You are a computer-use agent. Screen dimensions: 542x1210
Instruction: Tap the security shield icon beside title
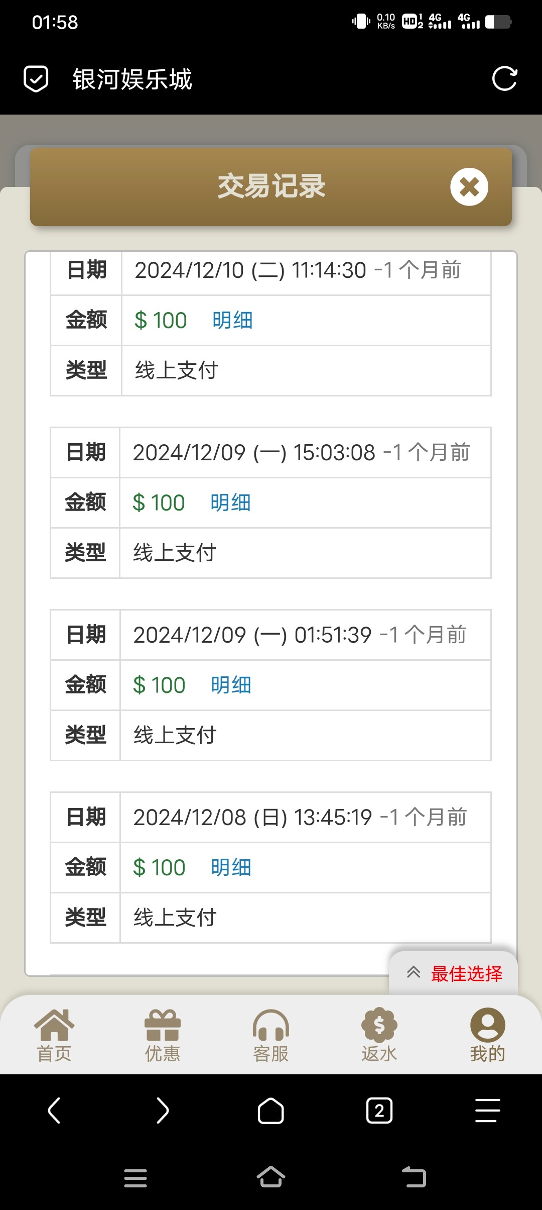pyautogui.click(x=36, y=79)
